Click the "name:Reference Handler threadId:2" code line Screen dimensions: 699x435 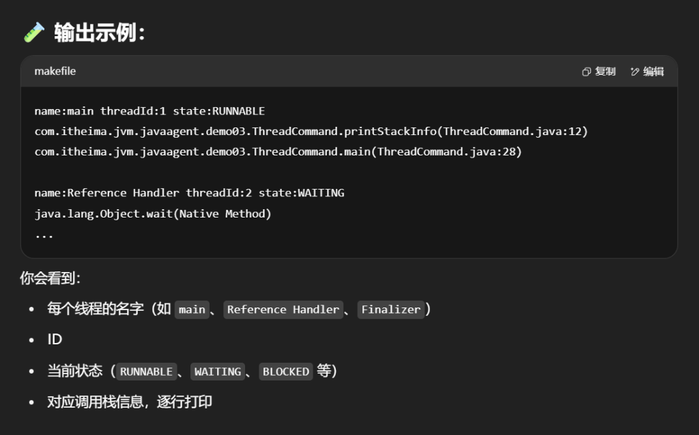click(189, 193)
